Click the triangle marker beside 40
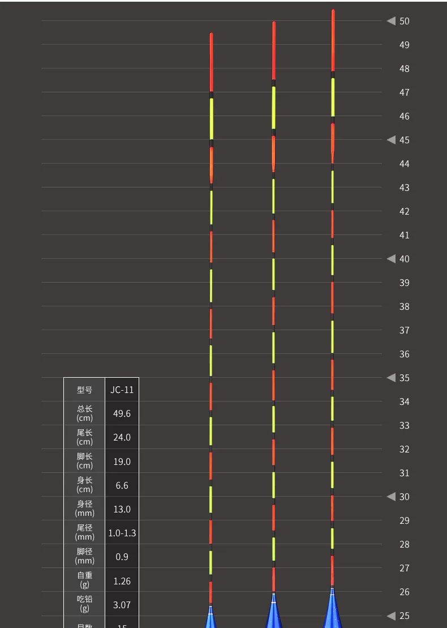The width and height of the screenshot is (447, 628). (391, 259)
